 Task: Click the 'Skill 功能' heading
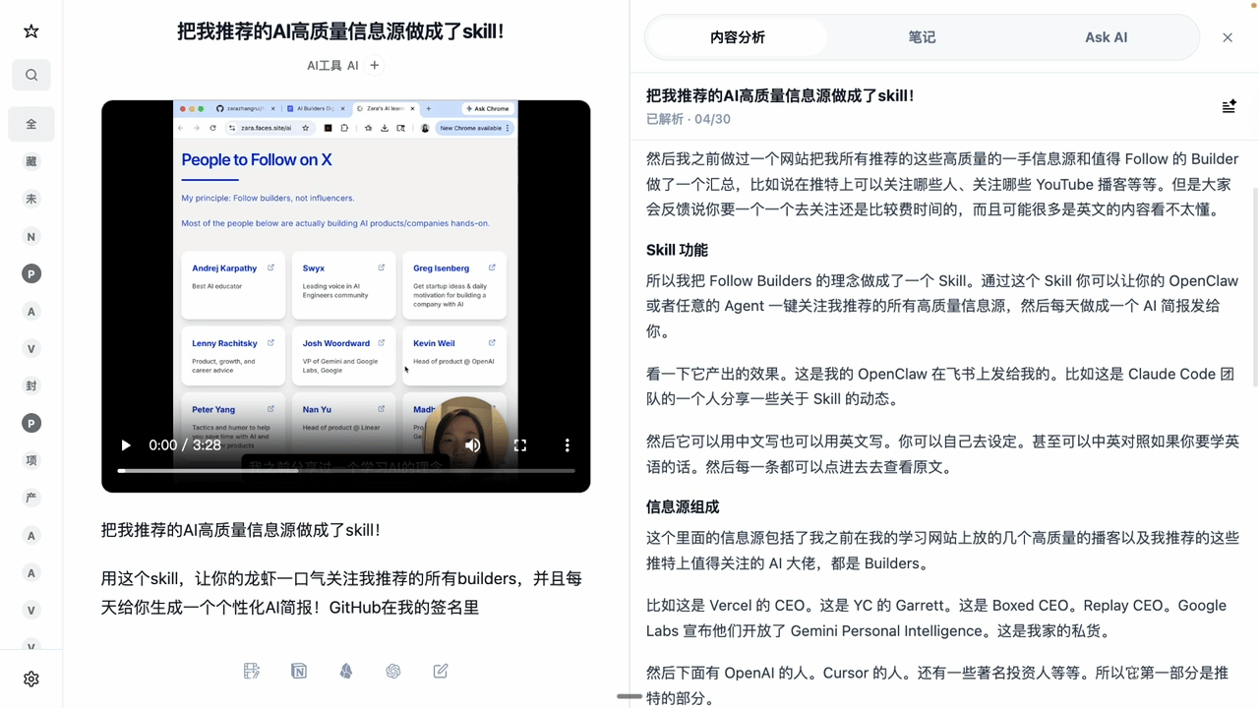tap(677, 250)
